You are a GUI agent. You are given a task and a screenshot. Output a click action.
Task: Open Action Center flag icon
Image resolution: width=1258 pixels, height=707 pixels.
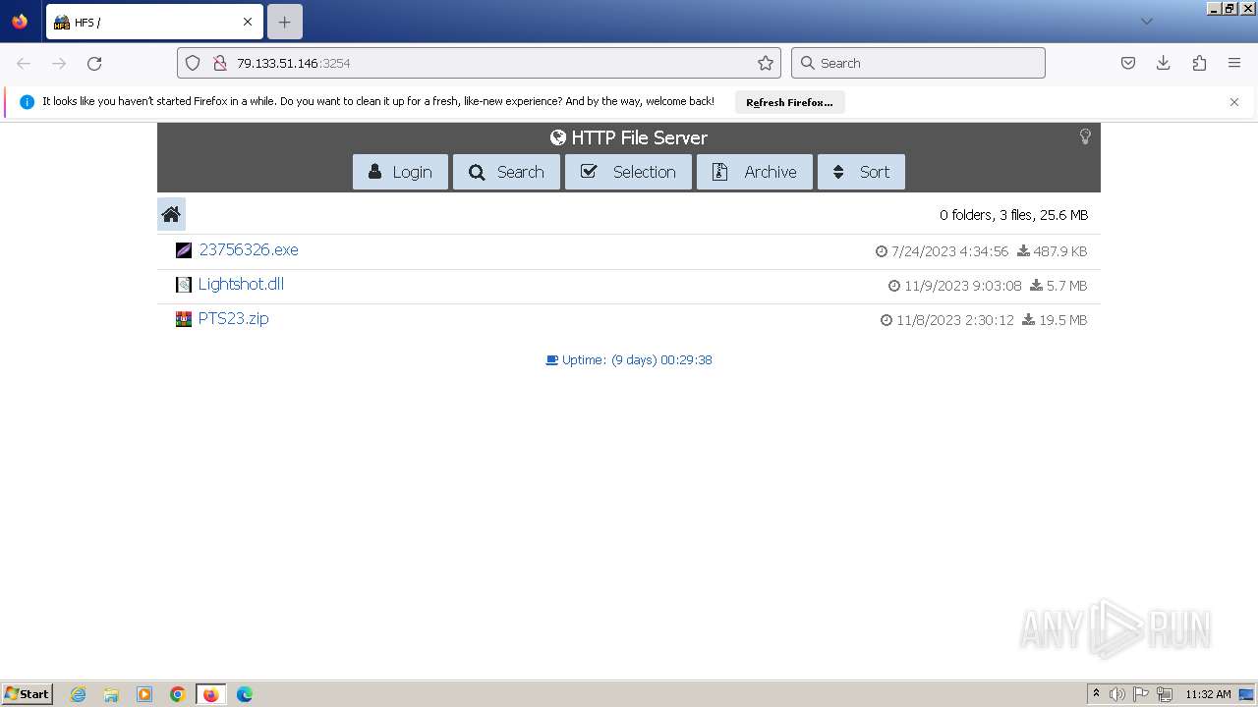pos(1141,694)
